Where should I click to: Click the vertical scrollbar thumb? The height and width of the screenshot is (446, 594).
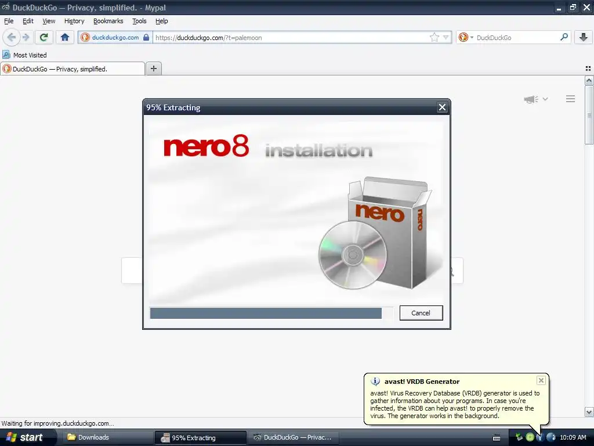(x=589, y=115)
